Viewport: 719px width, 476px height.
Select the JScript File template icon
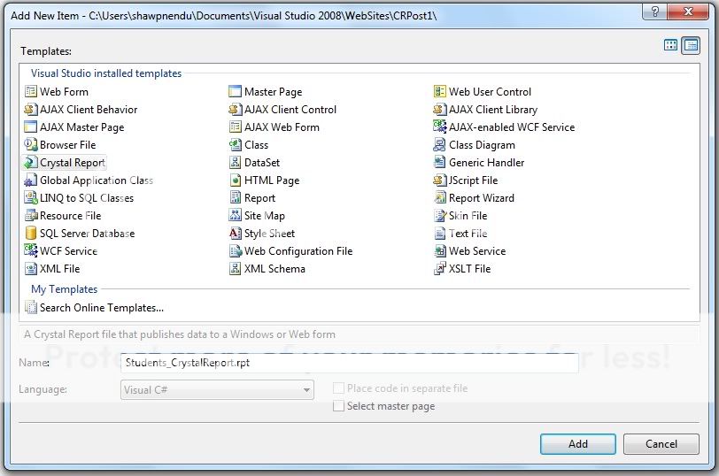[x=440, y=180]
